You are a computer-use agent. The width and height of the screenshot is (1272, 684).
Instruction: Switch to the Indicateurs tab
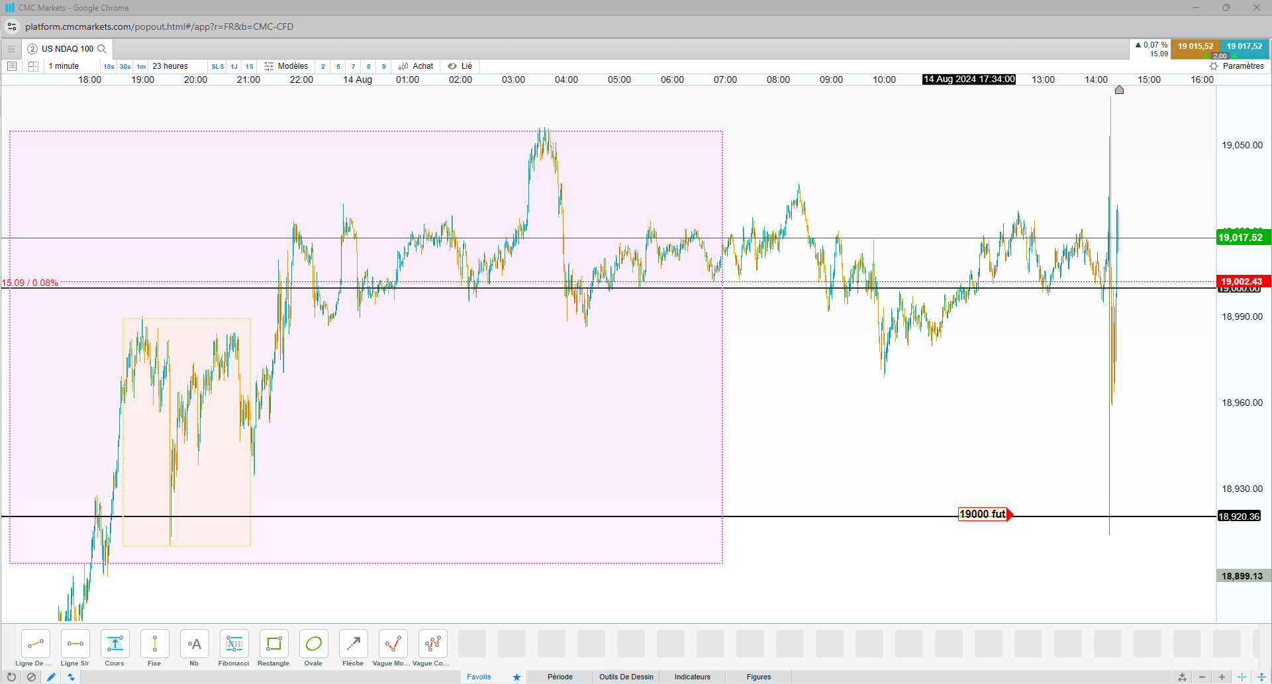[693, 677]
